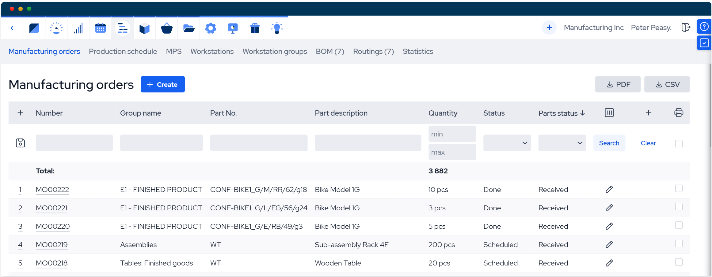The image size is (712, 277).
Task: Click the printer icon in table header
Action: [x=679, y=113]
